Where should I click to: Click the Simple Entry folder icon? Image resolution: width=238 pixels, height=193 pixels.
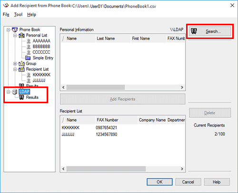28,58
